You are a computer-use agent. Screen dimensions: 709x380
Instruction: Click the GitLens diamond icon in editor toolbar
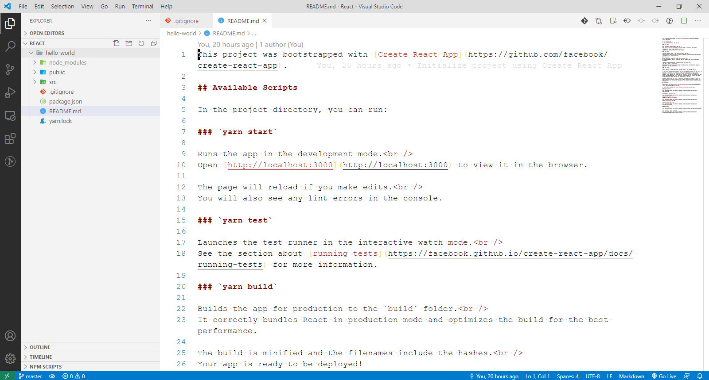[584, 21]
